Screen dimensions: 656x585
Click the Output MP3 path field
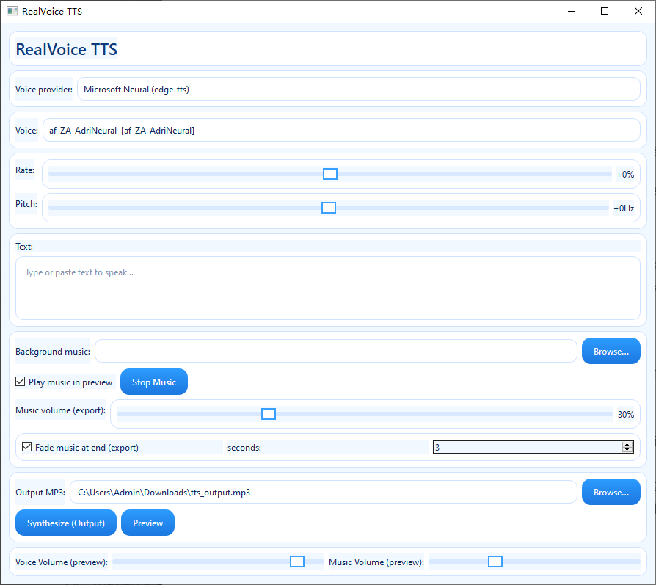coord(323,493)
